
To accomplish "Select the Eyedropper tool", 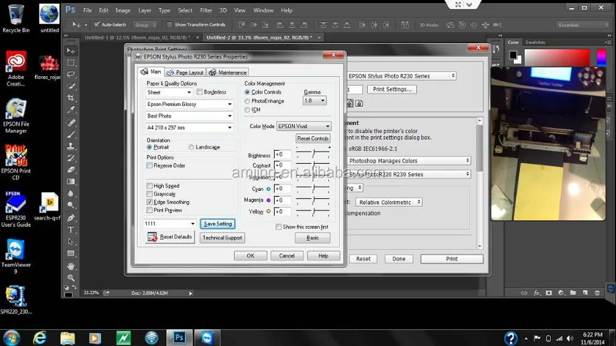I will coord(71,110).
